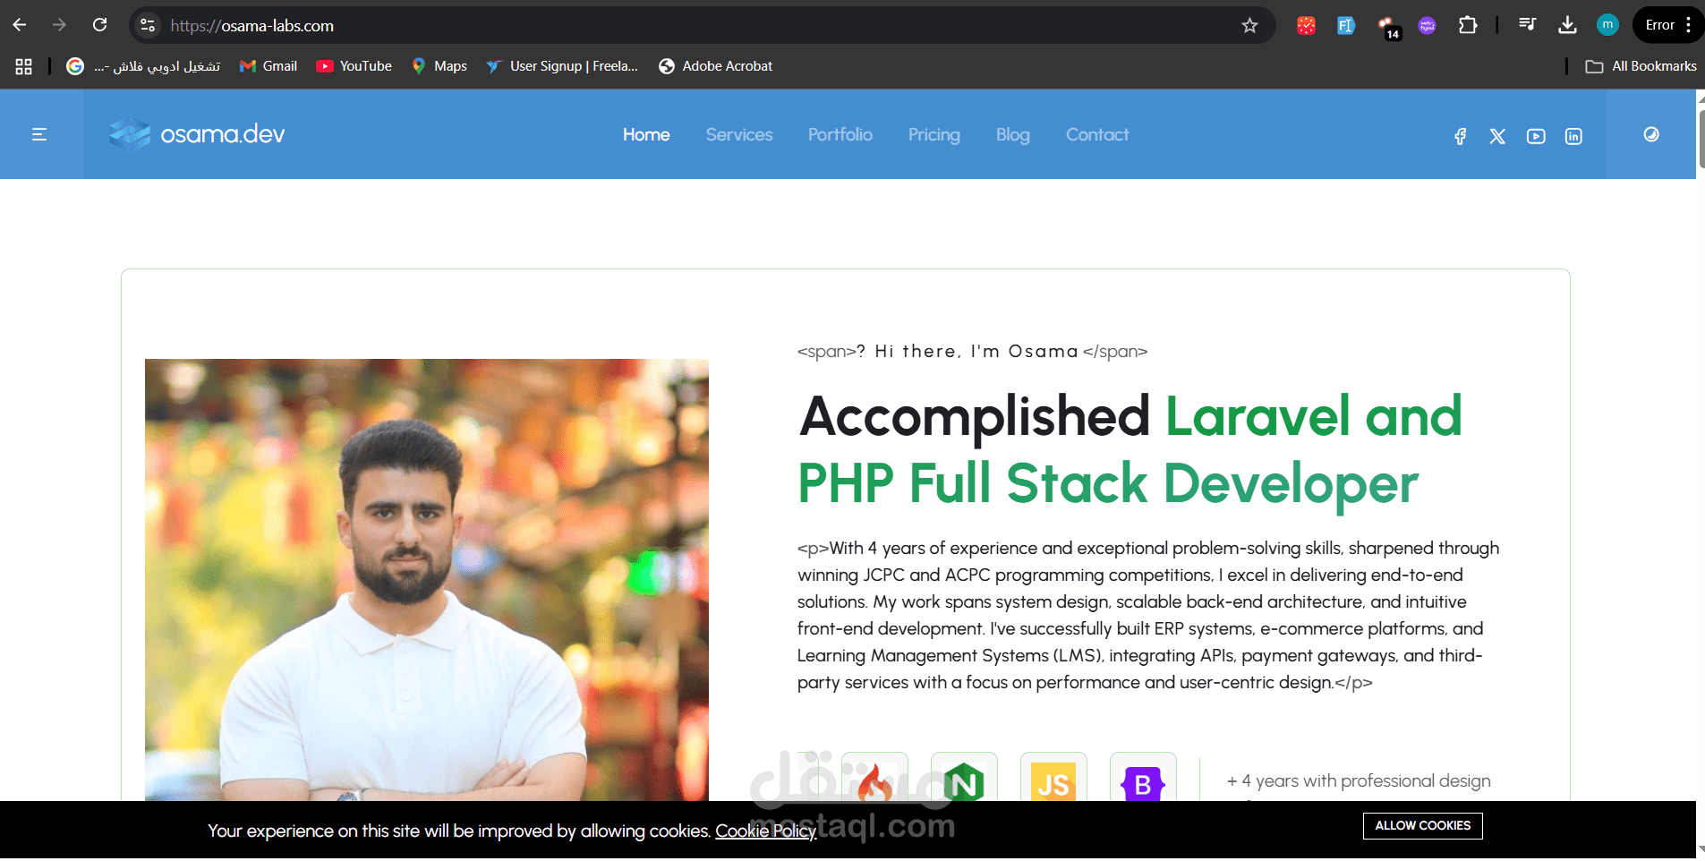Open the User Signup Freelancer bookmark
1705x861 pixels.
coord(562,66)
